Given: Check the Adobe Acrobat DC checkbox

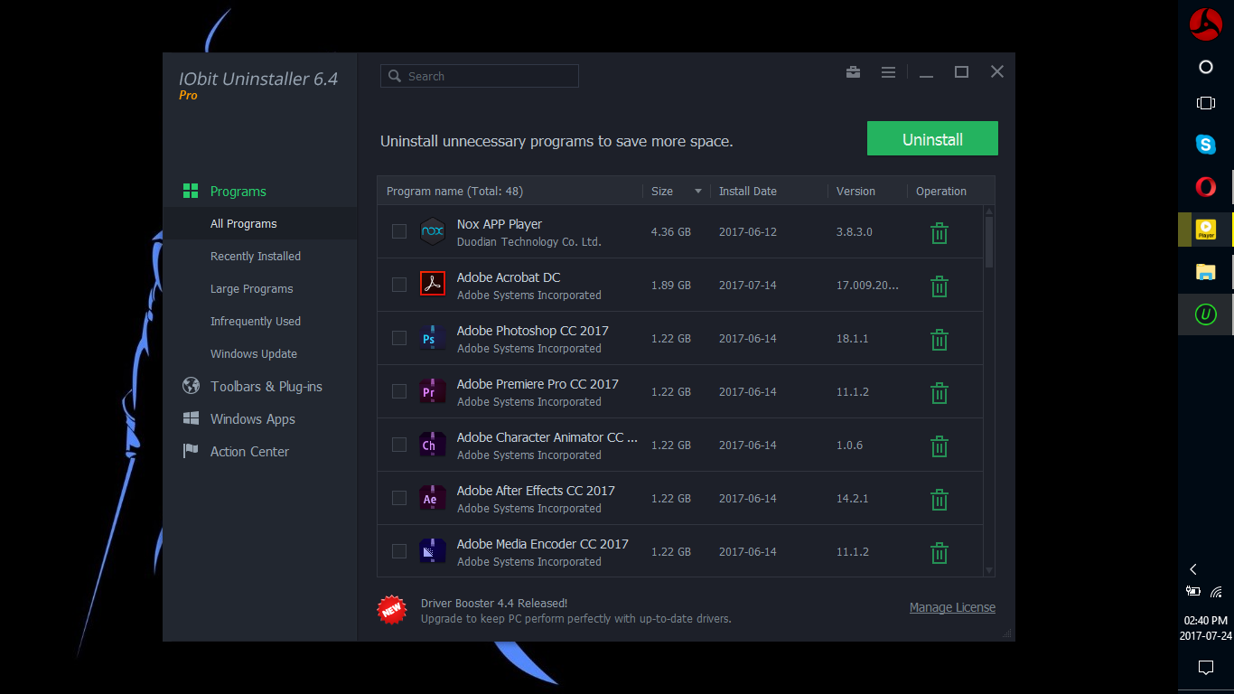Looking at the screenshot, I should [x=398, y=285].
